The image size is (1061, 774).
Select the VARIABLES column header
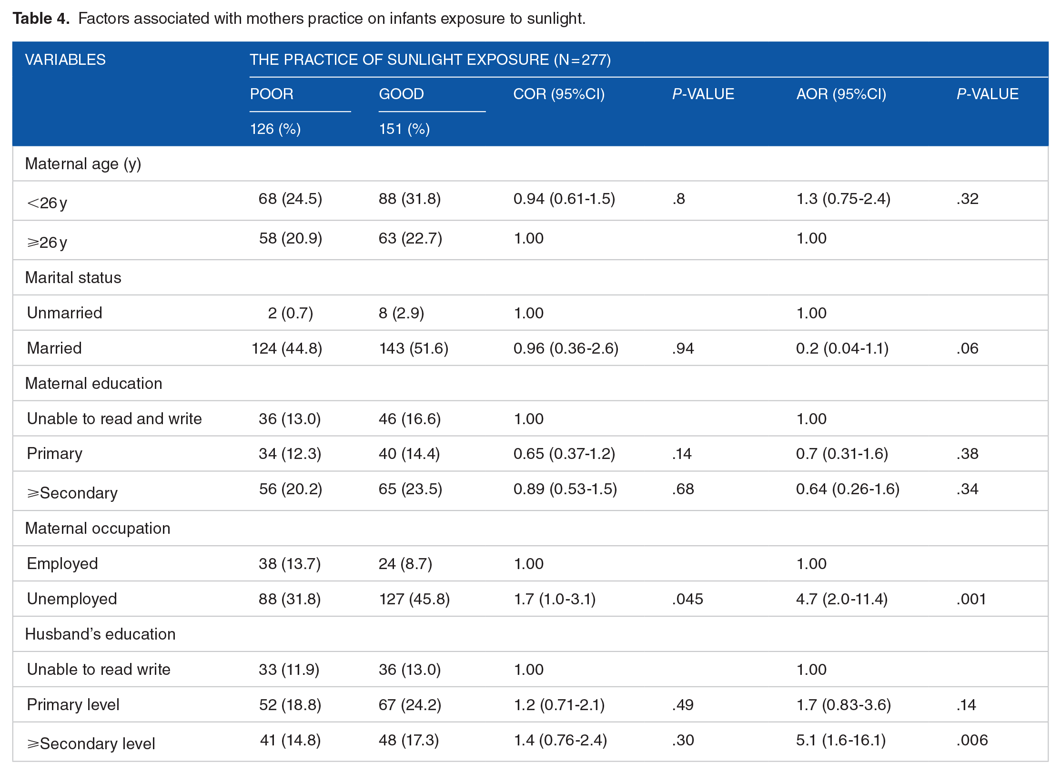point(65,60)
